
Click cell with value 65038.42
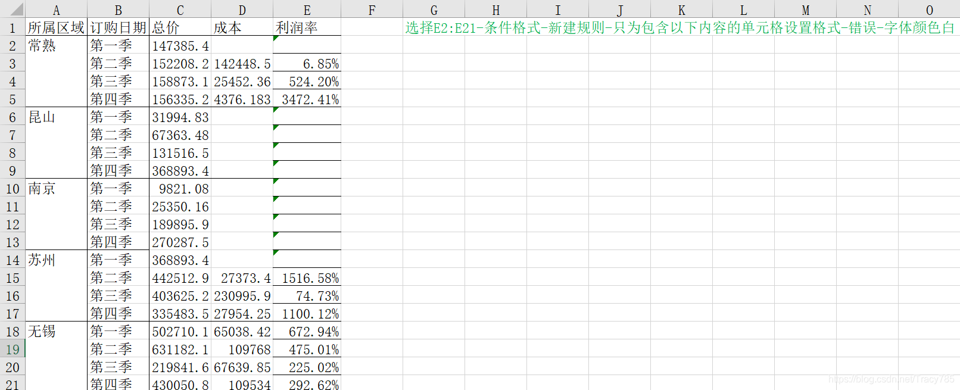[242, 331]
